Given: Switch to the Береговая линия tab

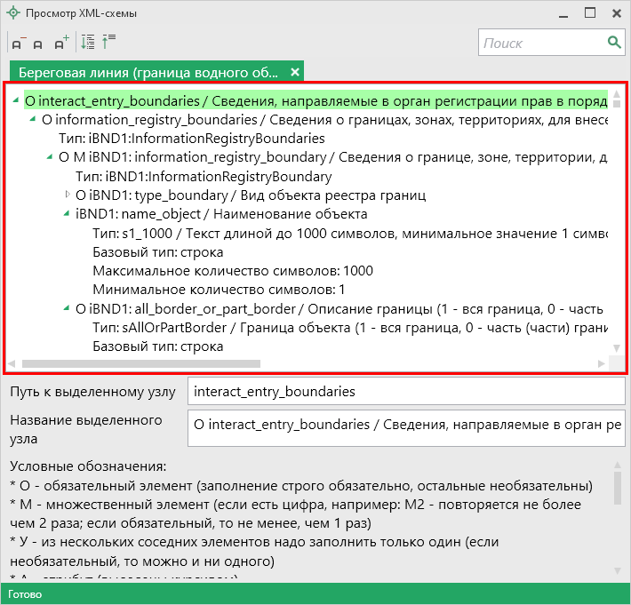Looking at the screenshot, I should (x=148, y=72).
